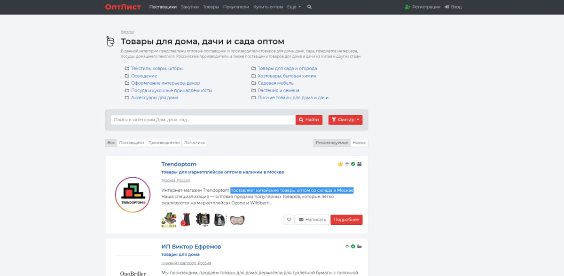Sort by Новые
Image resolution: width=564 pixels, height=276 pixels.
click(359, 142)
